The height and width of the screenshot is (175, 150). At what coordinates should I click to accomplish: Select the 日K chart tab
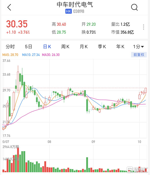coord(47,47)
